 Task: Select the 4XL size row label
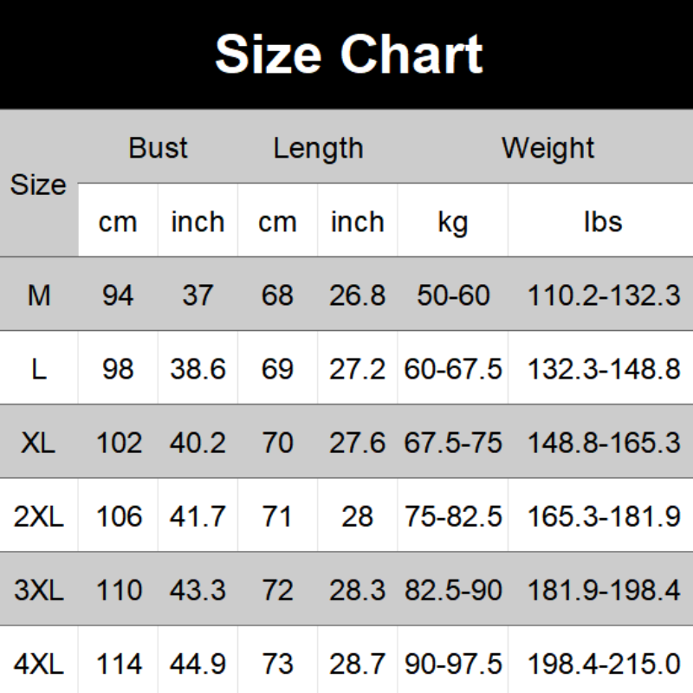coord(39,665)
